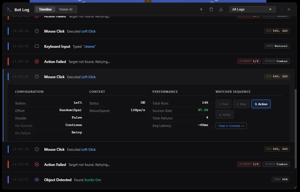The image size is (300, 192).
Task: Click the POS 540, 320 badge on the 19:28:32 row
Action: point(277,31)
